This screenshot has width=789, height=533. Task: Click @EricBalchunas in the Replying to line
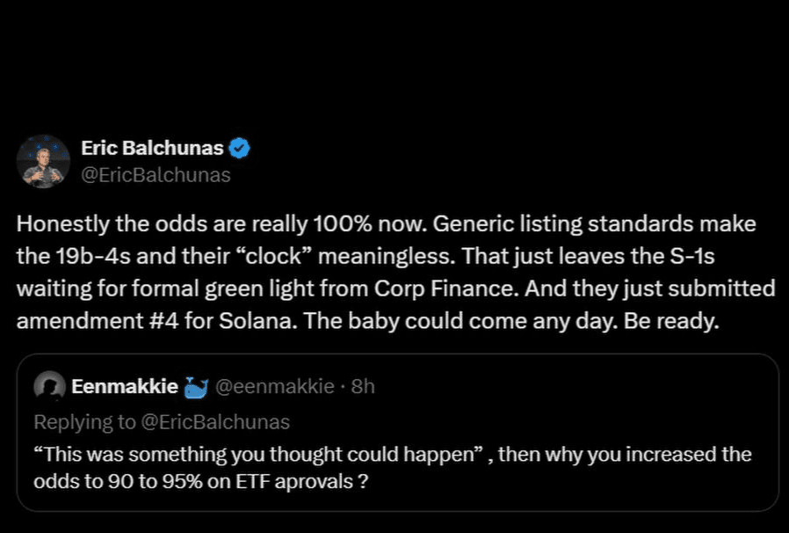click(215, 422)
